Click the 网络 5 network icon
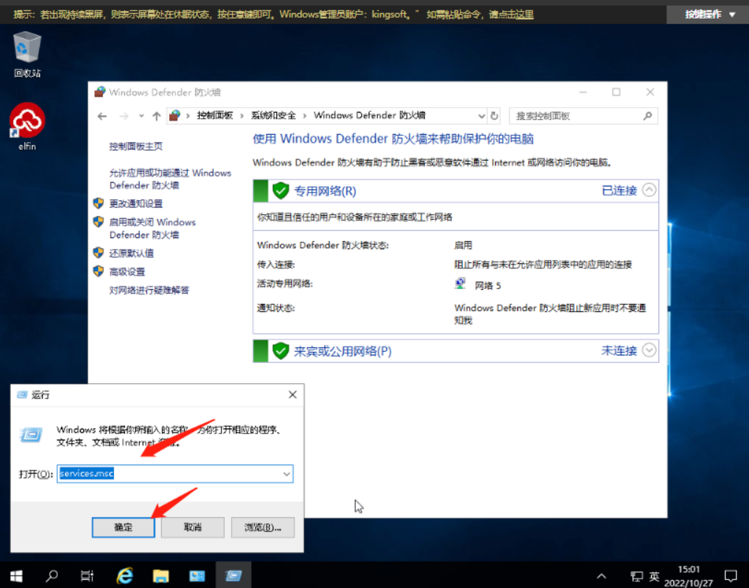749x588 pixels. [x=460, y=284]
